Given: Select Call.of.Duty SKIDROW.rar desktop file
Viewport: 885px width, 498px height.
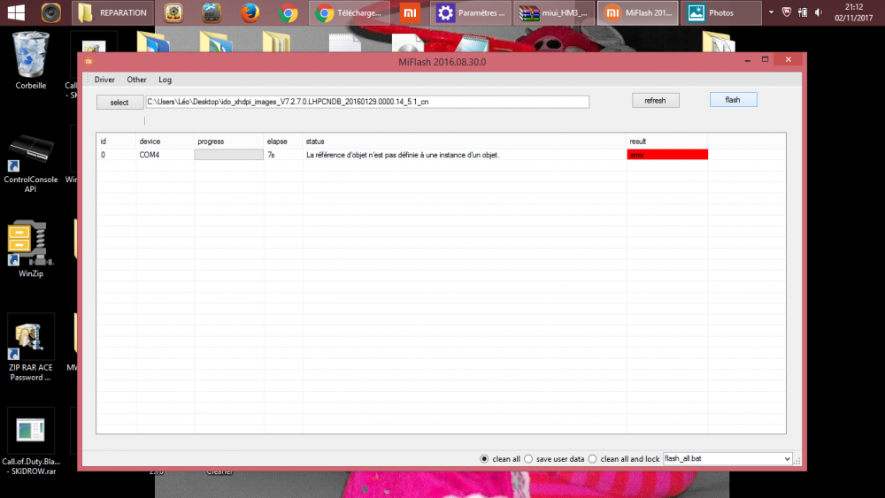Looking at the screenshot, I should pos(30,441).
